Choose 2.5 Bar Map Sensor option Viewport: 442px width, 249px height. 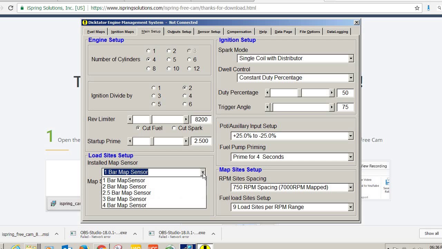126,193
